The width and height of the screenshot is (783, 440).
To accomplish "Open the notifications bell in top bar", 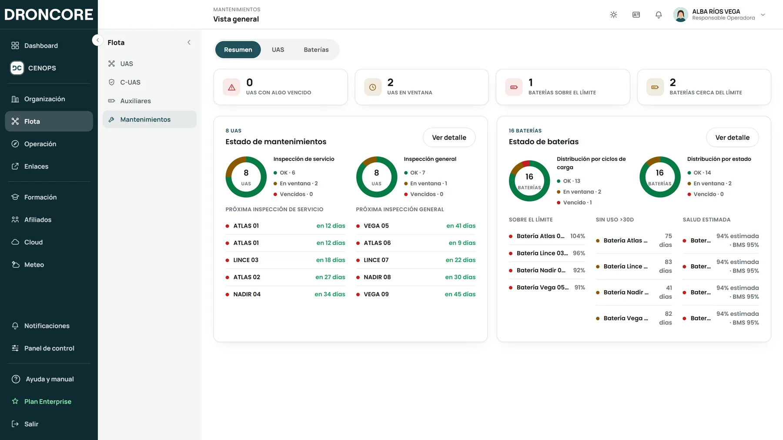I will pyautogui.click(x=659, y=15).
